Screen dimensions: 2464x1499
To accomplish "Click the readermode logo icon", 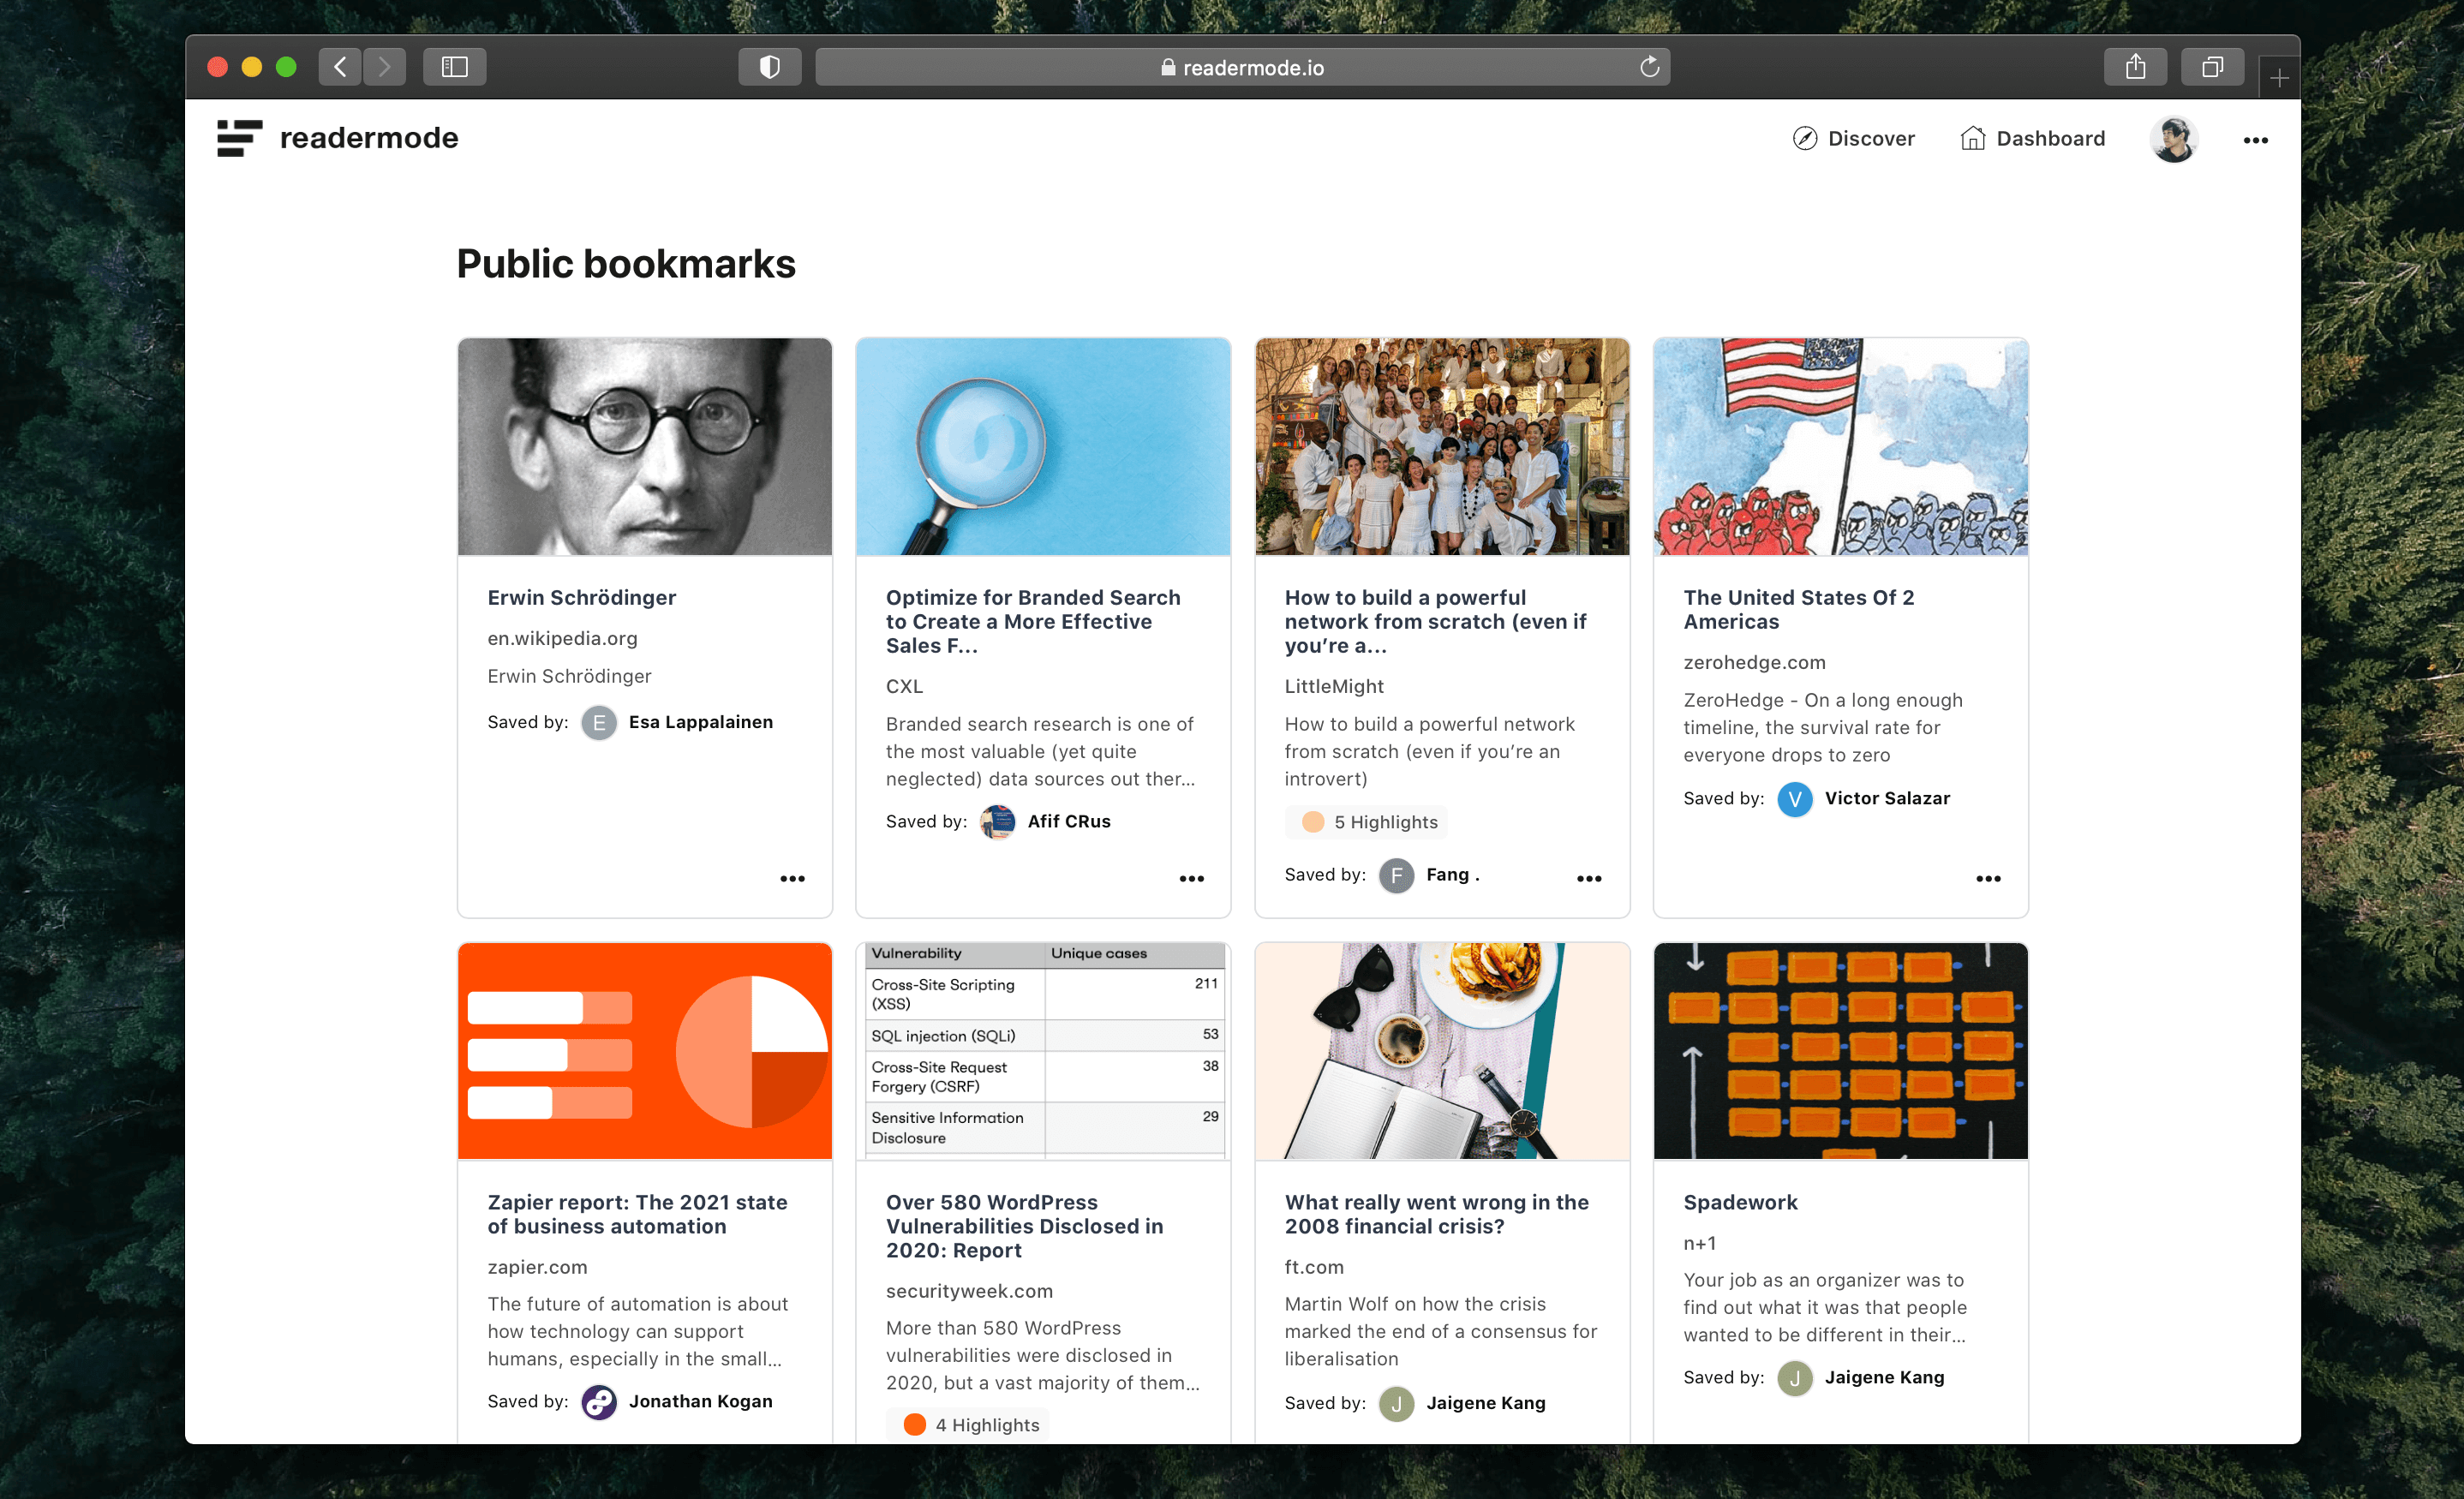I will click(239, 138).
